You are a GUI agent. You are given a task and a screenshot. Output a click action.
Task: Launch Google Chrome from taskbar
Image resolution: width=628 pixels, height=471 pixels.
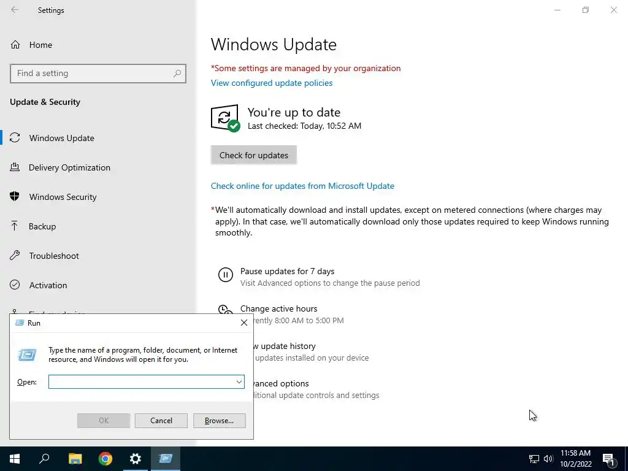pos(105,459)
